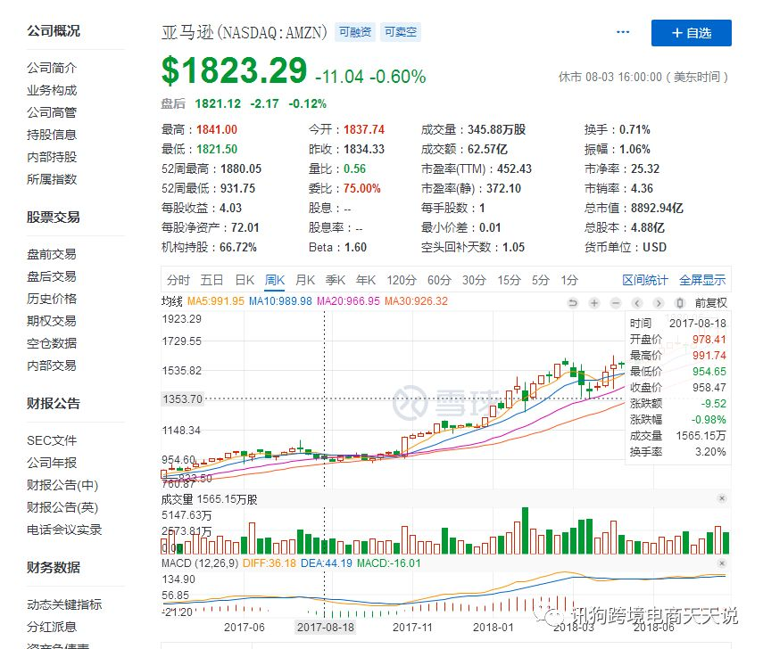Open 期权交易 in the sidebar
This screenshot has width=763, height=649.
point(52,321)
